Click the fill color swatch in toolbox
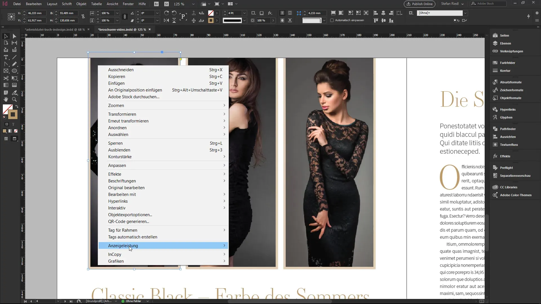The height and width of the screenshot is (304, 541). [7, 109]
